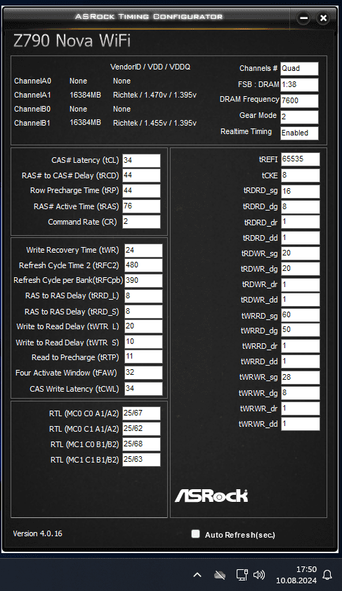Select the tRDWR_dg value field
Image resolution: width=342 pixels, height=591 pixels.
pos(301,269)
